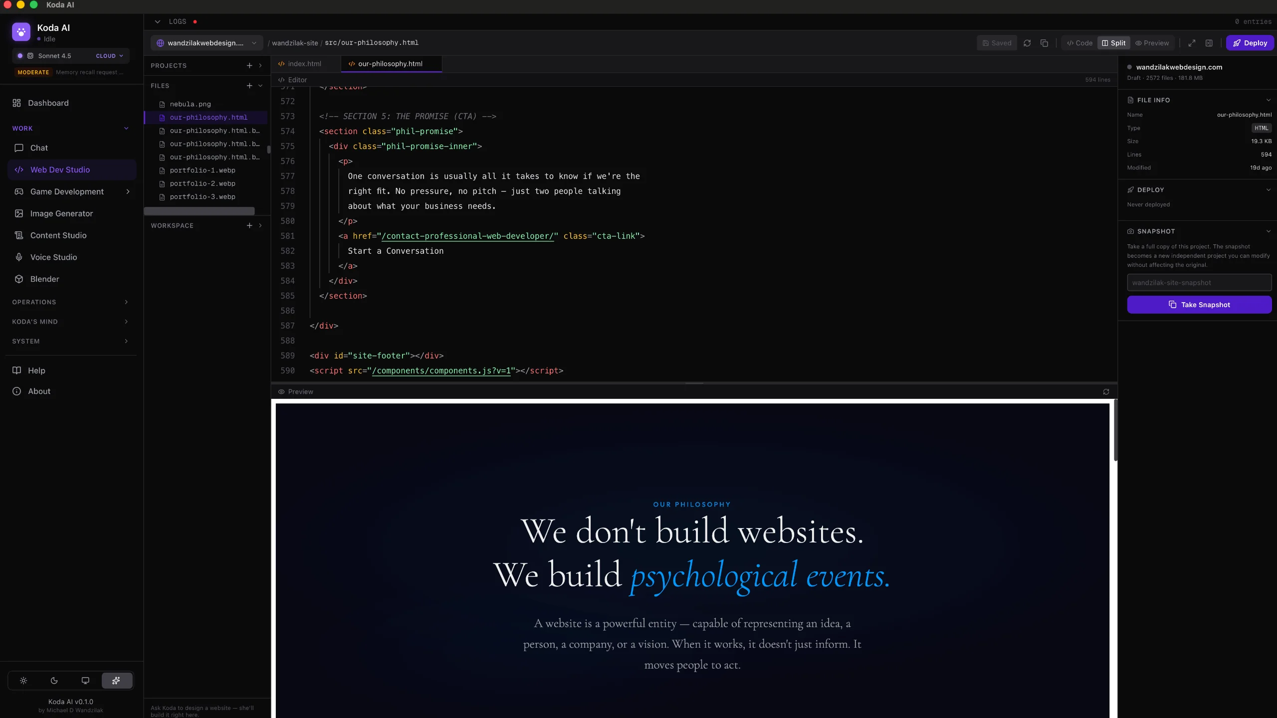Select system theme monitor icon
Image resolution: width=1277 pixels, height=718 pixels.
pyautogui.click(x=85, y=681)
